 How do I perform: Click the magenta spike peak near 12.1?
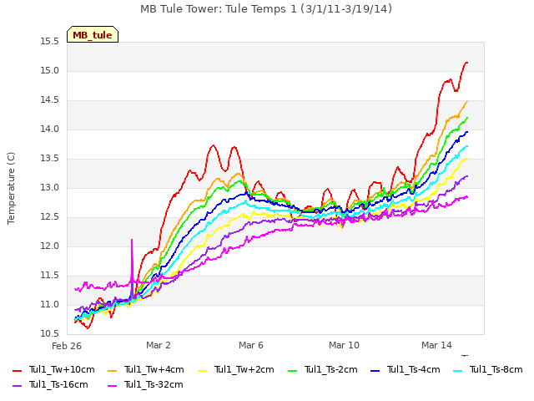(132, 240)
